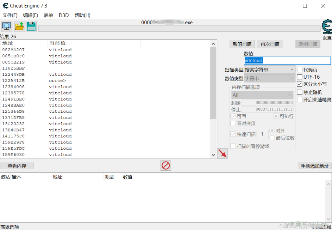
Task: Click the open file folder icon
Action: [x=19, y=26]
